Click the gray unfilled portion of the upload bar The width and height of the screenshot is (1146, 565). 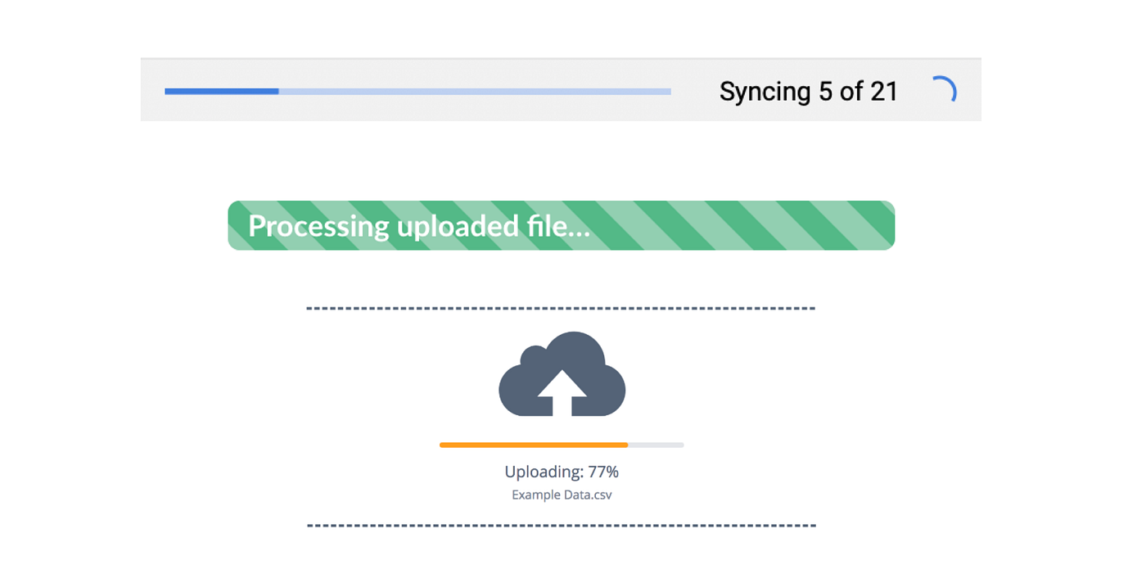tap(655, 445)
